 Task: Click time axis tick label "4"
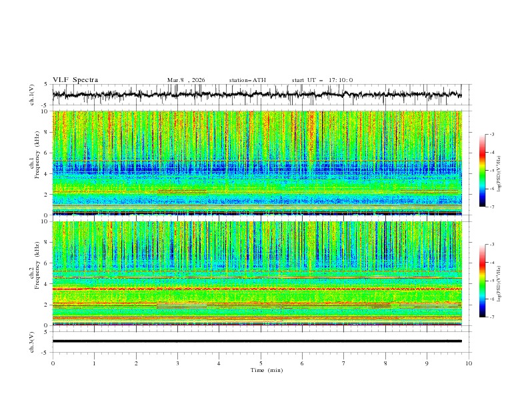click(219, 363)
